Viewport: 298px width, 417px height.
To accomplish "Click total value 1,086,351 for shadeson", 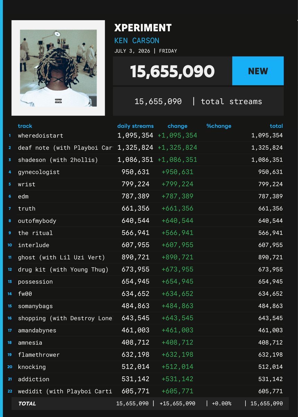I will pos(267,160).
